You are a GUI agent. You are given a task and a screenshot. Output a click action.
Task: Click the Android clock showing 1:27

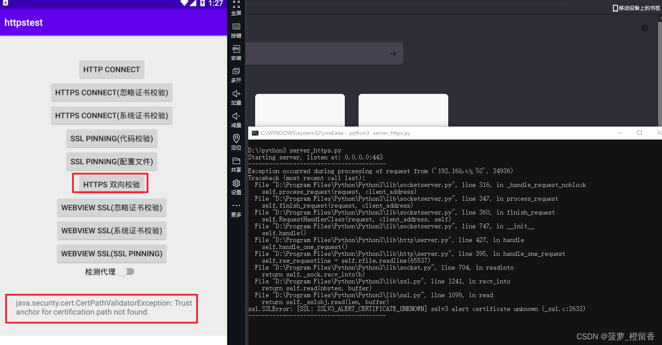[215, 3]
